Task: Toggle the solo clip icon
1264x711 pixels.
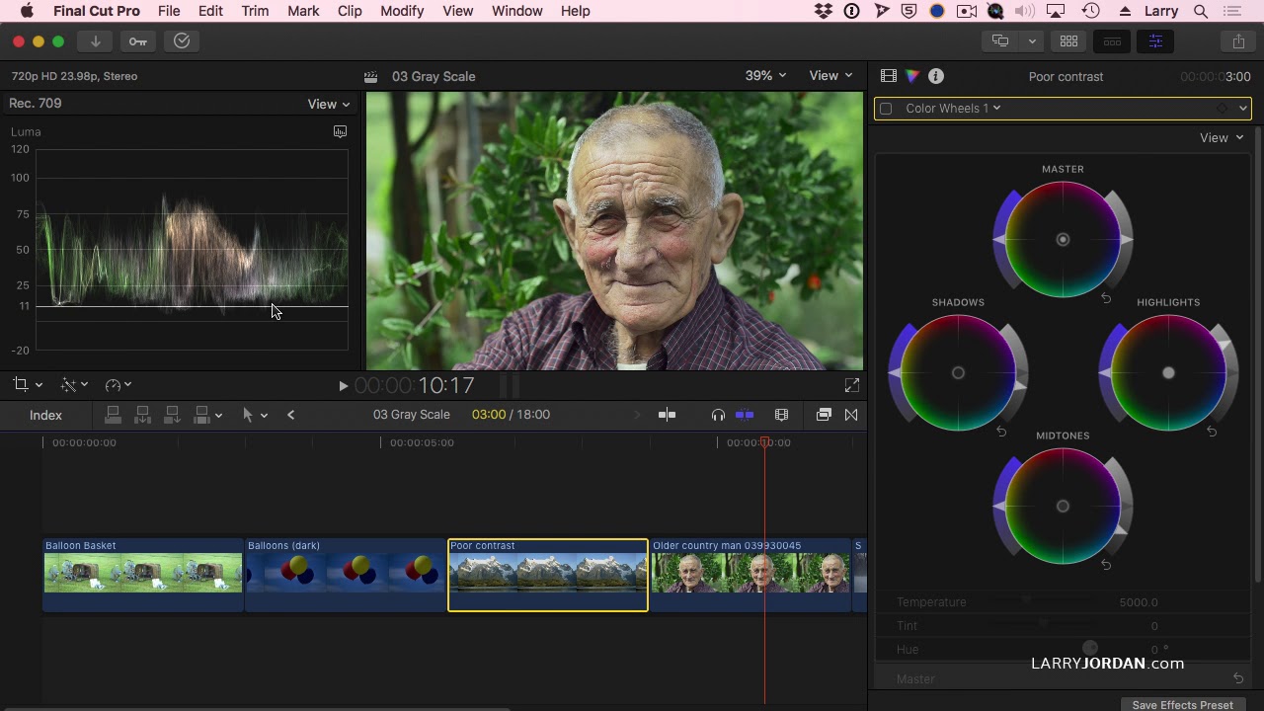Action: [x=745, y=415]
